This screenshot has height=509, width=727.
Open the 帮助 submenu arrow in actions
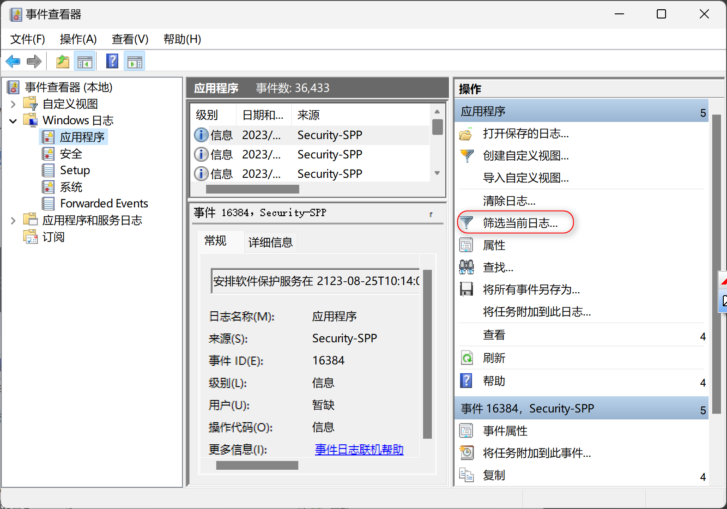coord(703,382)
